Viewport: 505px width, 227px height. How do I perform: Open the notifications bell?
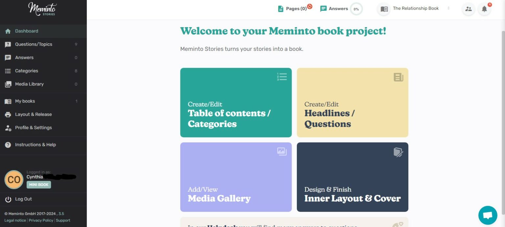point(484,9)
